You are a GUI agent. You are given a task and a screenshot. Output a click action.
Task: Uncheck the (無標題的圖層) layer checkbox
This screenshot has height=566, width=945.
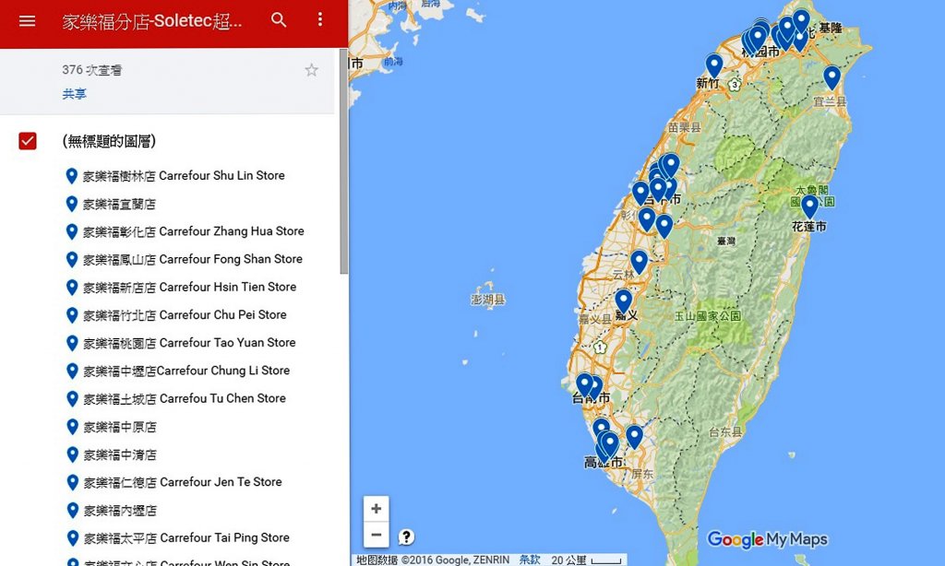(28, 141)
